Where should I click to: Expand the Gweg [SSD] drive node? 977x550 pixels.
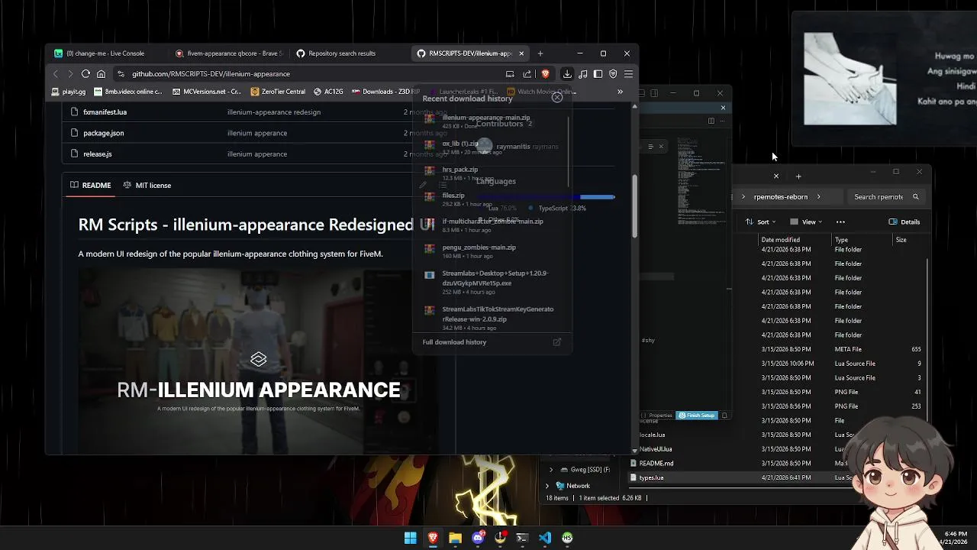click(551, 470)
